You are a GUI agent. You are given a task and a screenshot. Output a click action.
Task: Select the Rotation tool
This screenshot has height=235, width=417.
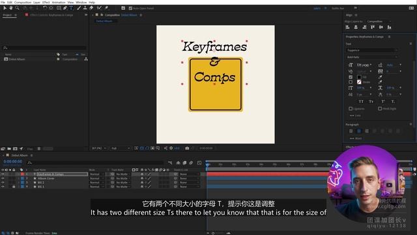coord(45,8)
